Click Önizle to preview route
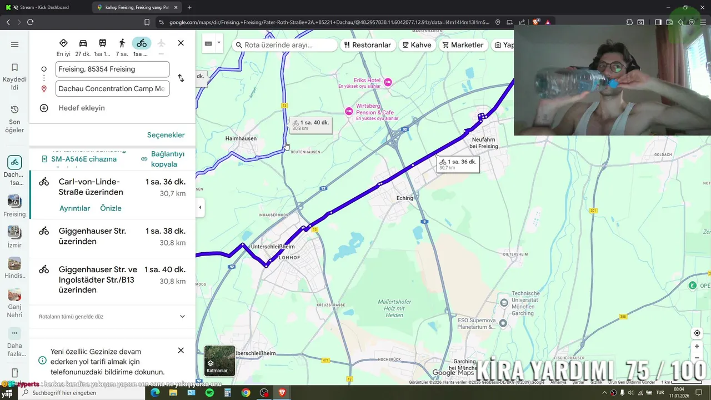Image resolution: width=711 pixels, height=400 pixels. click(x=111, y=208)
